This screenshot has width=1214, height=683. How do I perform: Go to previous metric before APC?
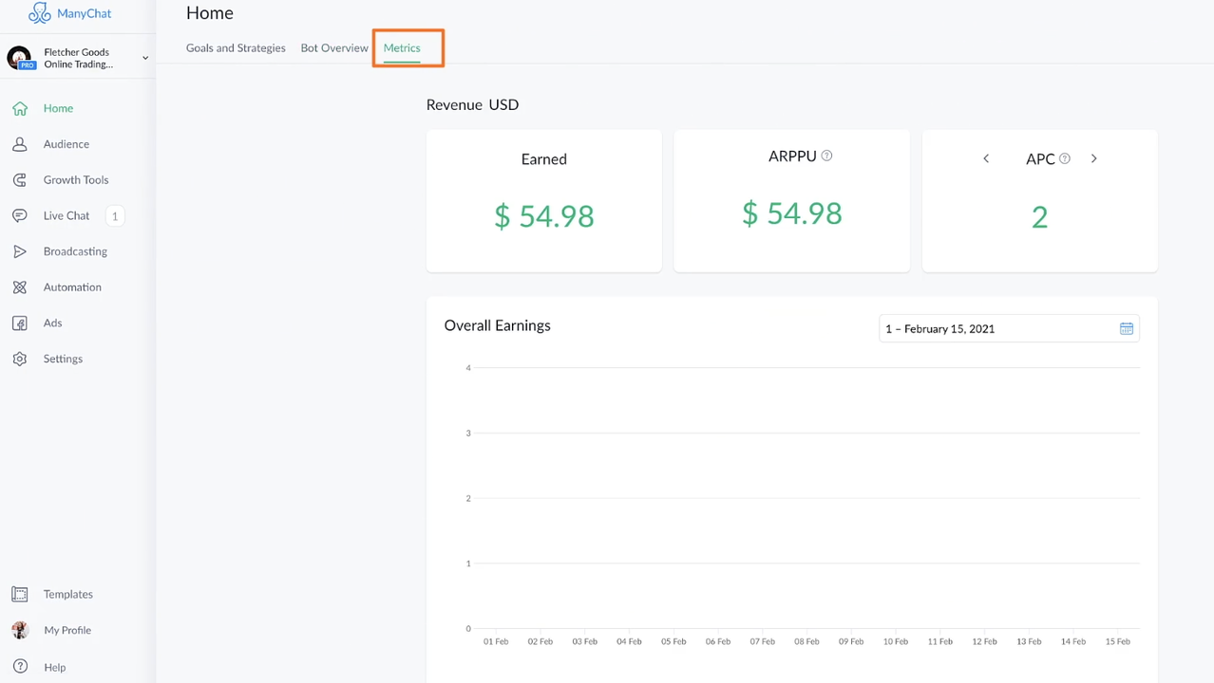point(986,158)
